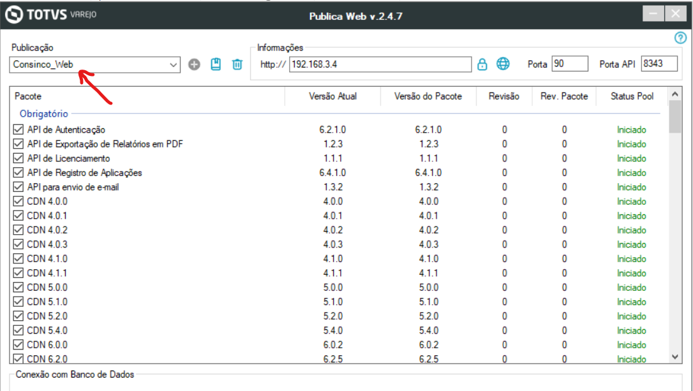693x391 pixels.
Task: Add a new publication with the plus icon
Action: tap(194, 64)
